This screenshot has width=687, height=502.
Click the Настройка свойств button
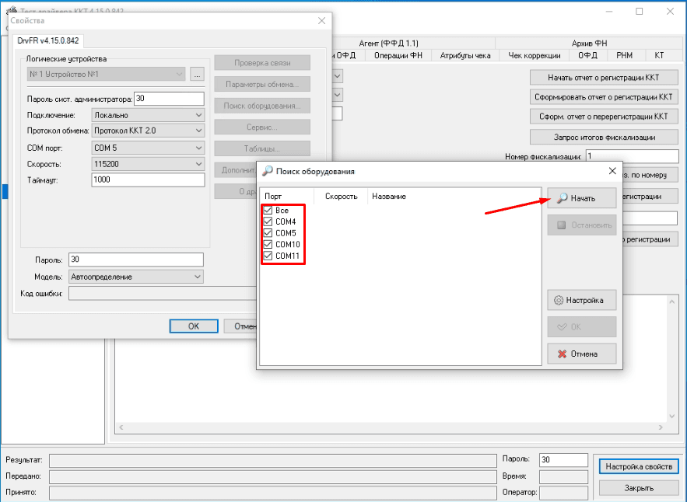(638, 466)
